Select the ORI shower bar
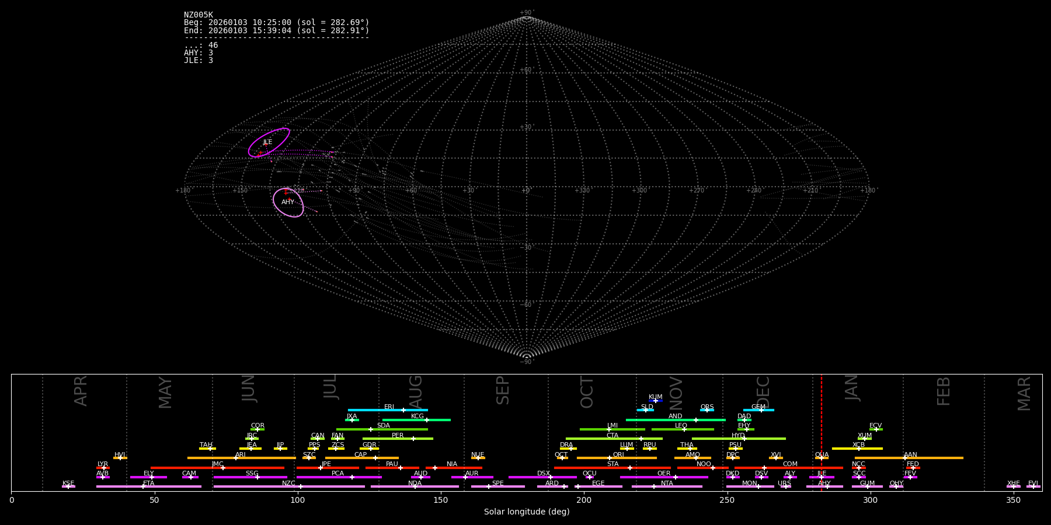1051x525 pixels. coord(617,458)
